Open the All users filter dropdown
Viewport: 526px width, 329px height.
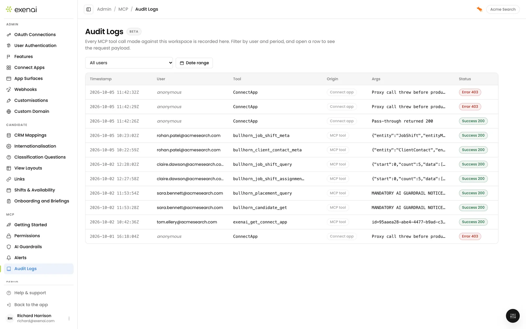(x=129, y=63)
